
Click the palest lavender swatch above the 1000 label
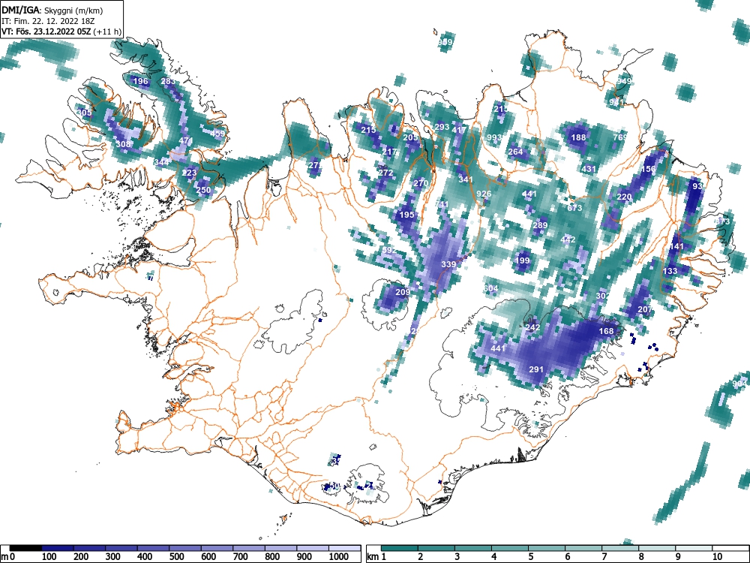344,548
